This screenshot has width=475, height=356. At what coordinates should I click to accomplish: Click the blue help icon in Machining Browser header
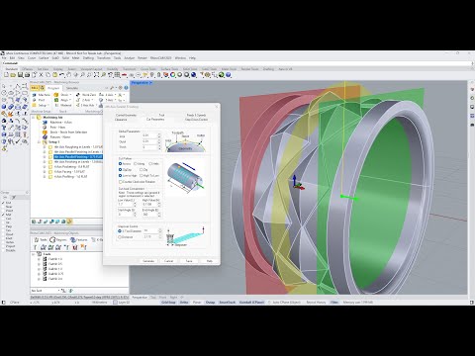pyautogui.click(x=126, y=88)
